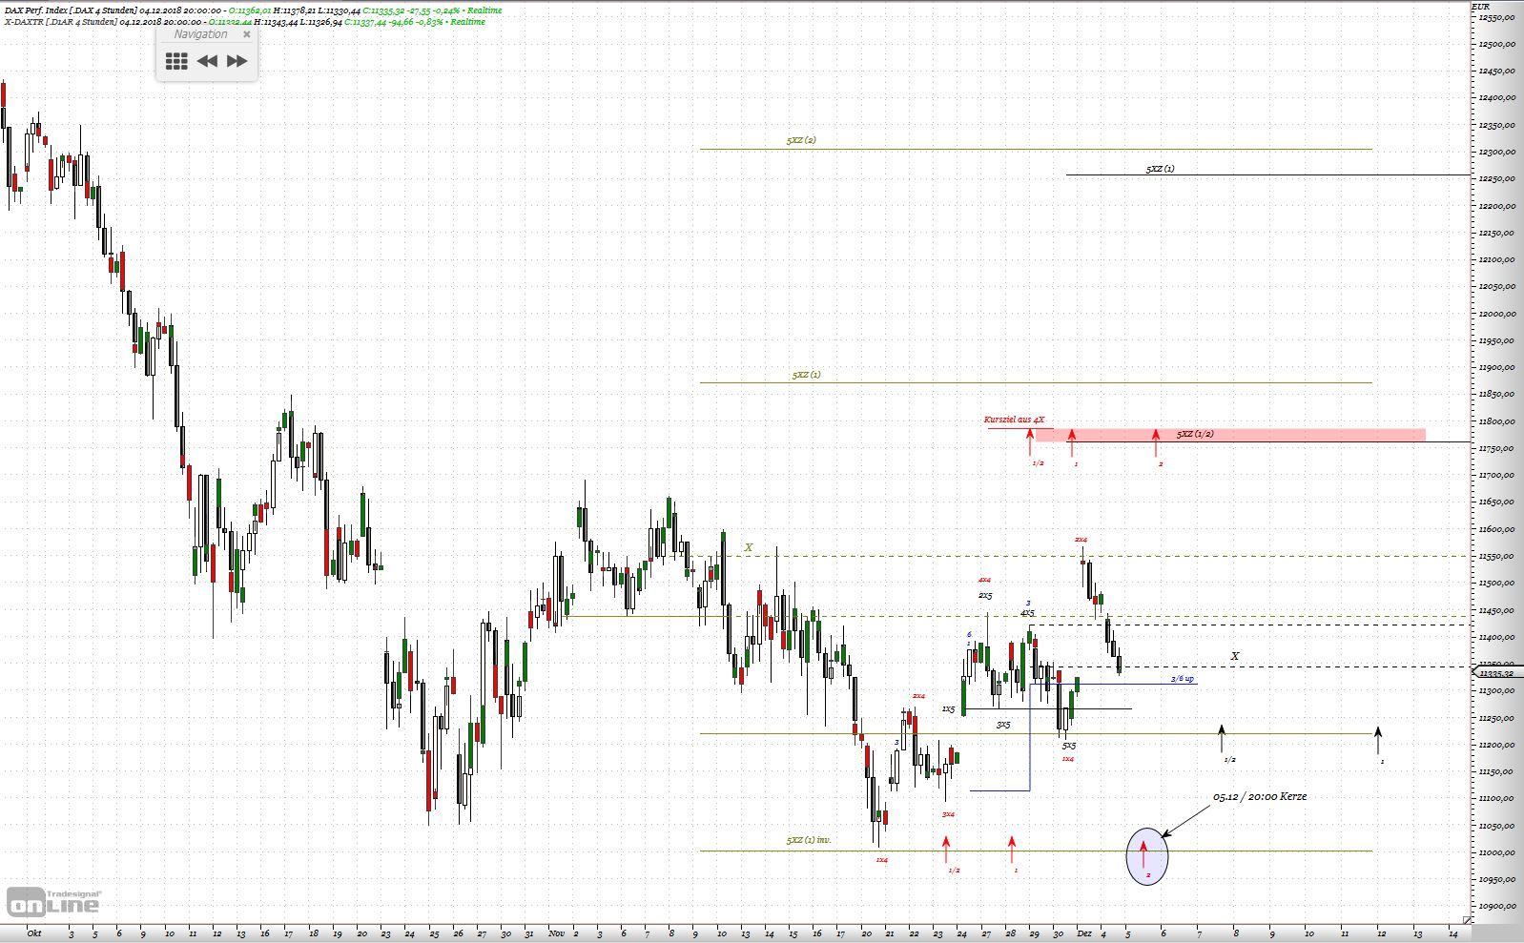Click the 11000,00 price axis label
Image resolution: width=1524 pixels, height=943 pixels.
coord(1497,853)
